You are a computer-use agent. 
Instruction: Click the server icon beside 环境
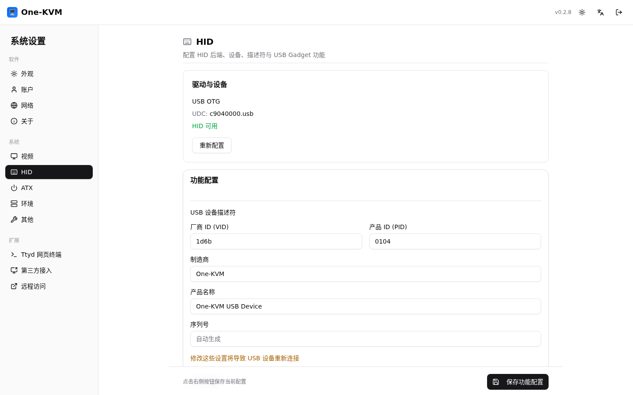[14, 204]
